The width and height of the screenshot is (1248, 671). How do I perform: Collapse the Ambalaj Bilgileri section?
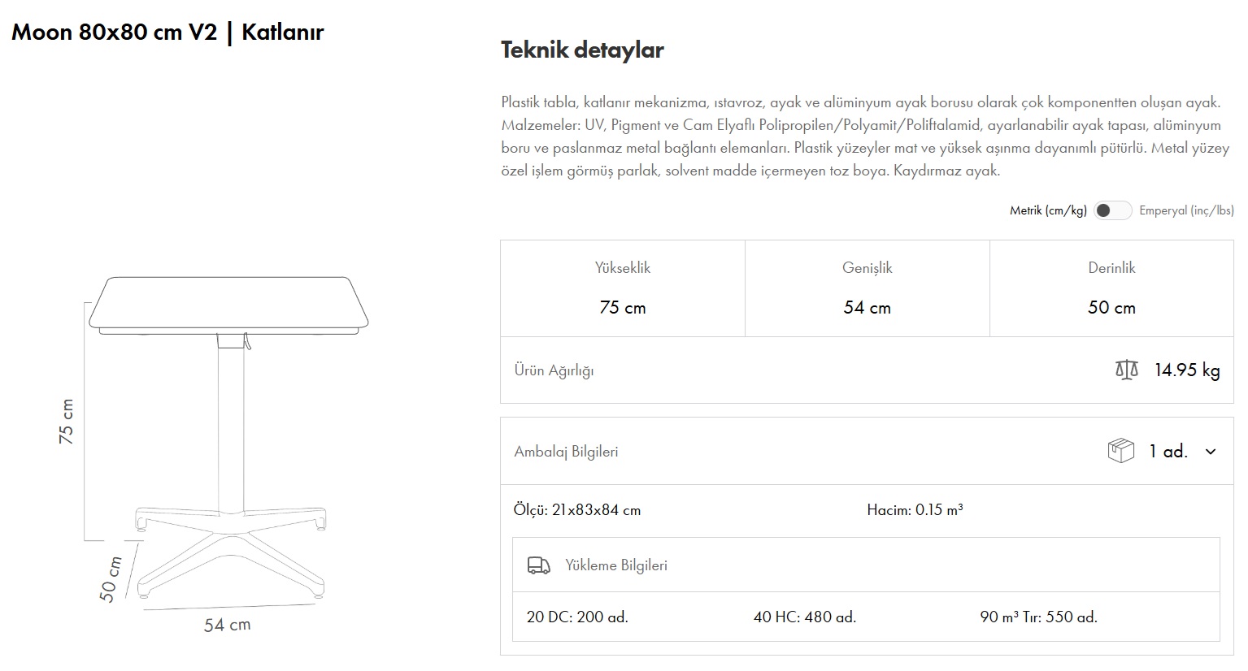tap(566, 452)
